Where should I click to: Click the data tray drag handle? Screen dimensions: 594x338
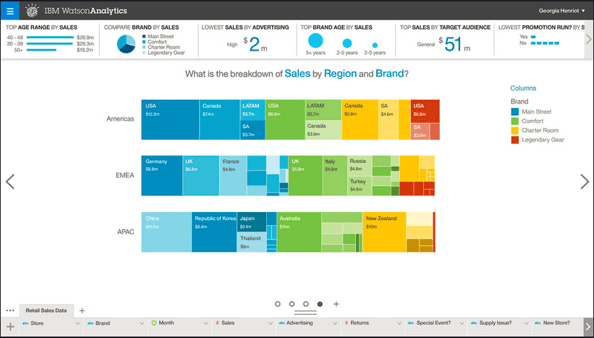305,313
